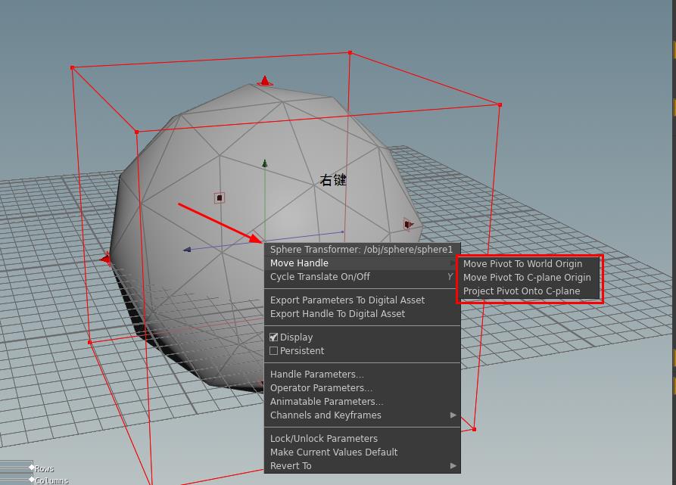This screenshot has height=485, width=676.
Task: Enable the Persistent checkbox
Action: click(x=274, y=351)
